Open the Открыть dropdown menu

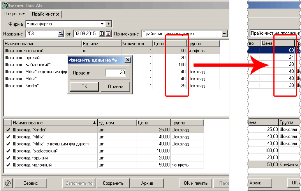point(14,14)
